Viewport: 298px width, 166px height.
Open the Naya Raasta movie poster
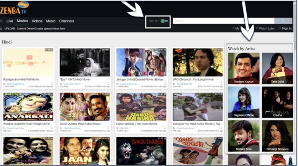[x=197, y=151]
